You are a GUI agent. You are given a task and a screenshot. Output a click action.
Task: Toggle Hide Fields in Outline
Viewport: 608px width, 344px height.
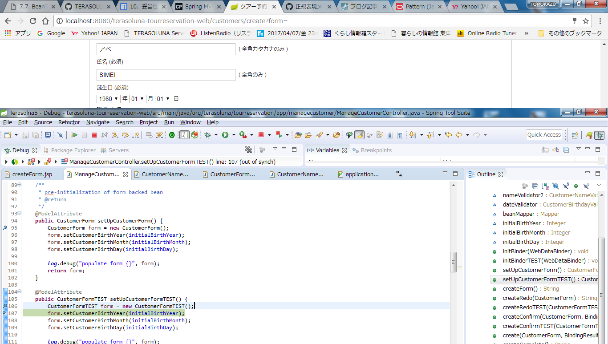(555, 186)
